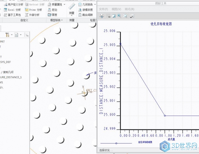Refit graph with zoom-refit icon
Viewport: 199px width, 154px height.
(125, 16)
